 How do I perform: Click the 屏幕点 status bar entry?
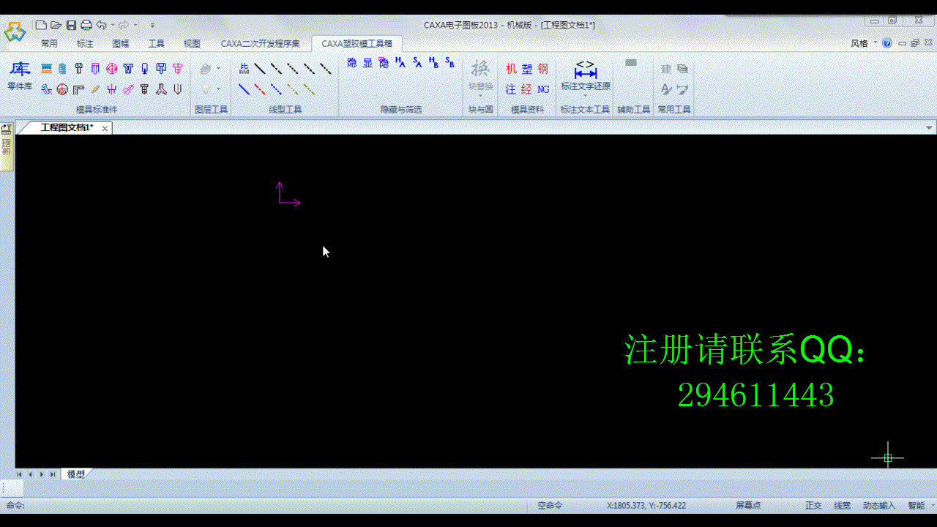pyautogui.click(x=748, y=505)
